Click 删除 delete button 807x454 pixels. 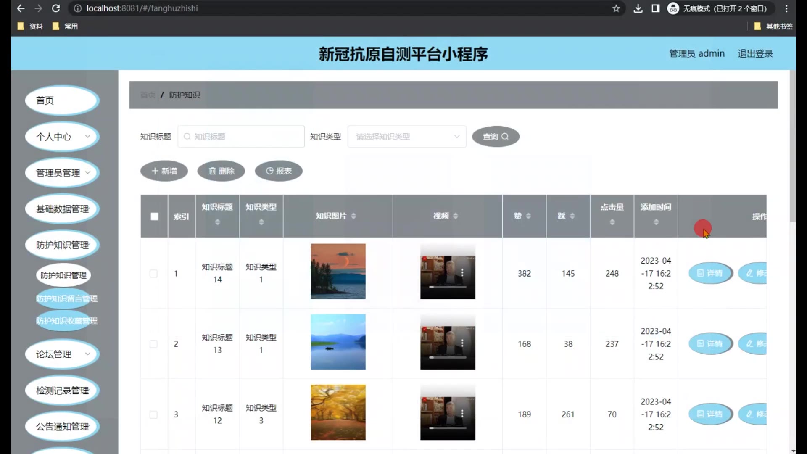click(x=221, y=171)
